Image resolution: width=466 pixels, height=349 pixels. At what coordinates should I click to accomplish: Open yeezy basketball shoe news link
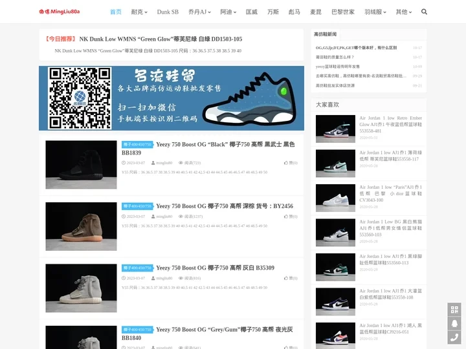pyautogui.click(x=338, y=67)
